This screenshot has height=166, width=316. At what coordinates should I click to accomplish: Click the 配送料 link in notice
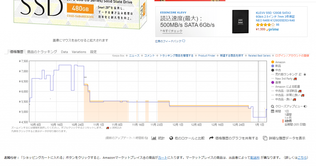pos(255,158)
